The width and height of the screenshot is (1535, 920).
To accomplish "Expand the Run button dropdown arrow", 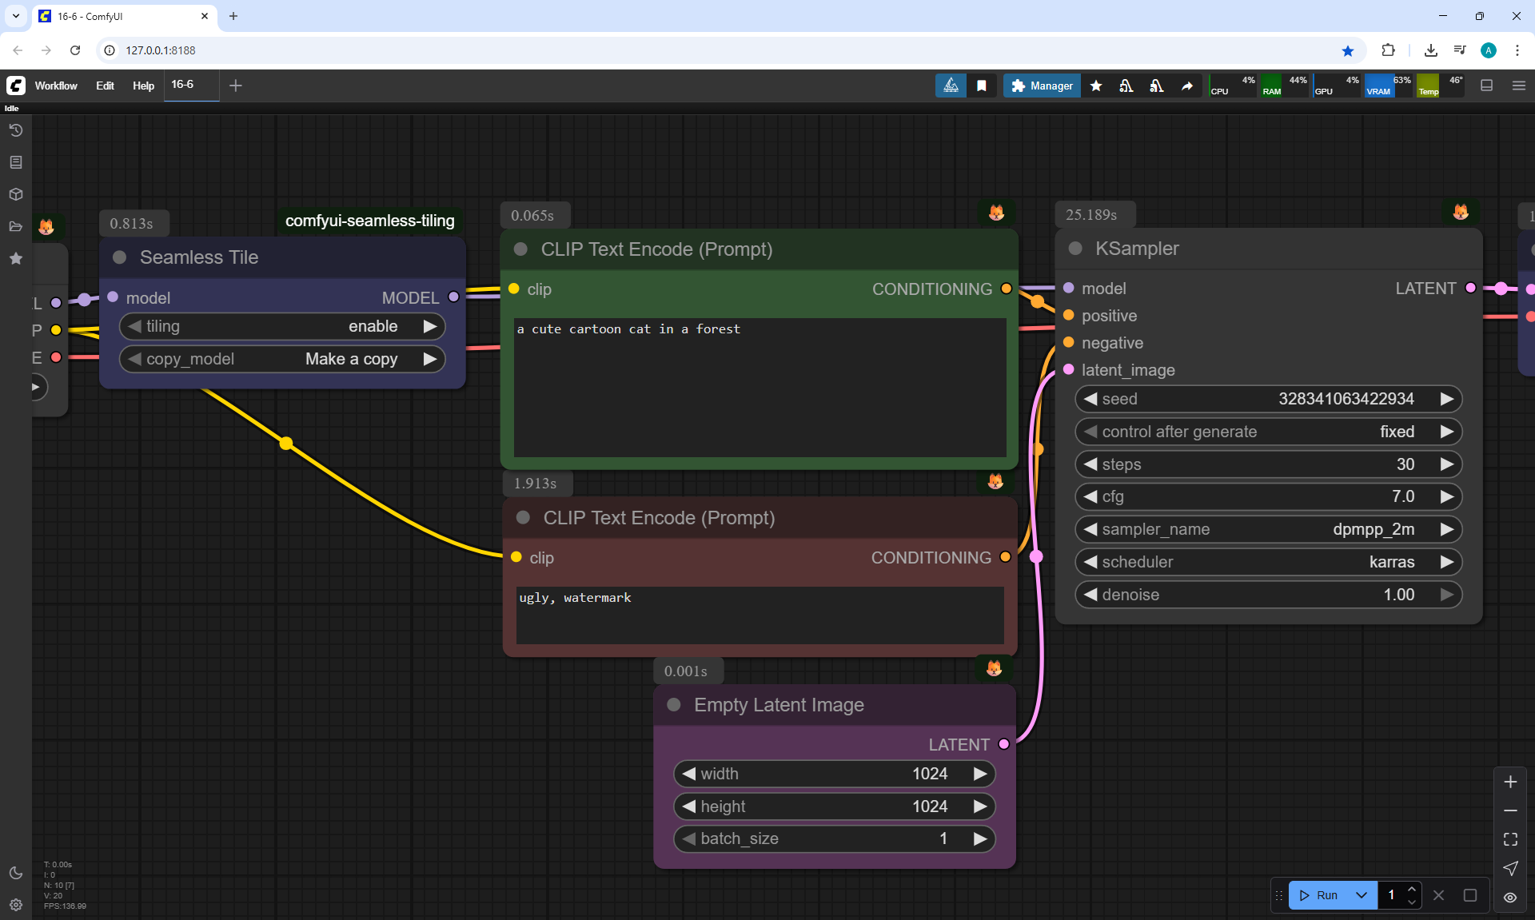I will (x=1361, y=895).
